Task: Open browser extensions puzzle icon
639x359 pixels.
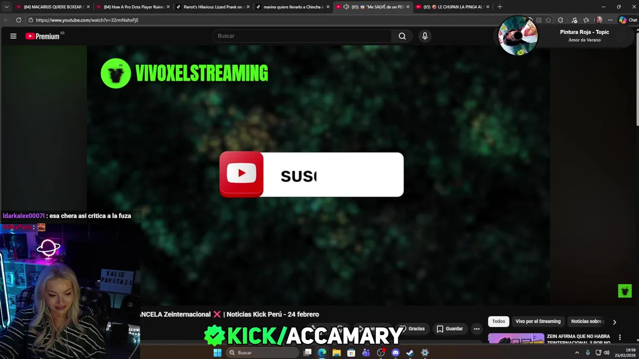Action: (x=561, y=20)
